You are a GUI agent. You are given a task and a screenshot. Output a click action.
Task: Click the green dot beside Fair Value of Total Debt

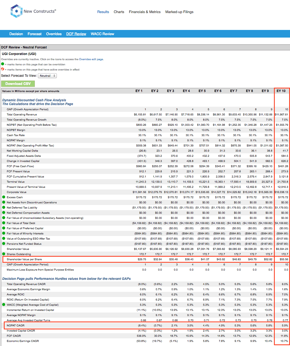[4, 223]
